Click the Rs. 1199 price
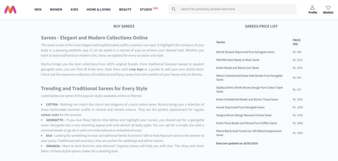 (298, 115)
